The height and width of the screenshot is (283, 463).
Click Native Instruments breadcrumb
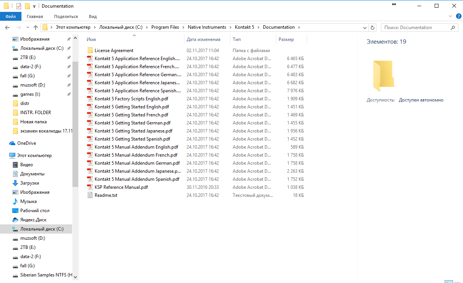(x=207, y=28)
